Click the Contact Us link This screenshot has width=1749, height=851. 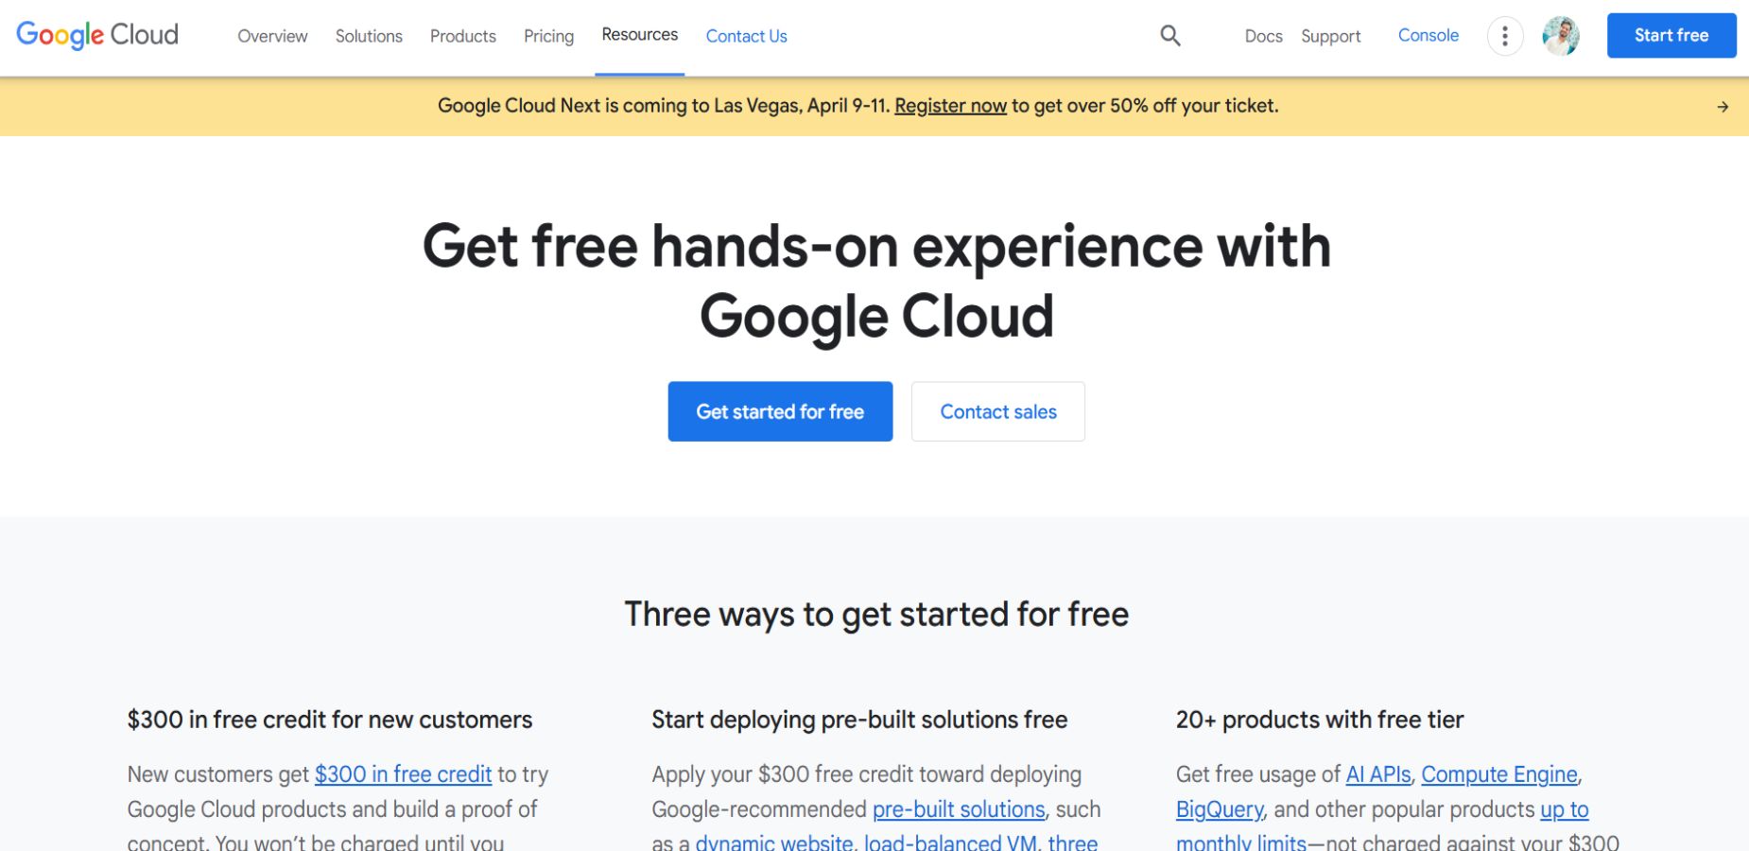pos(746,36)
